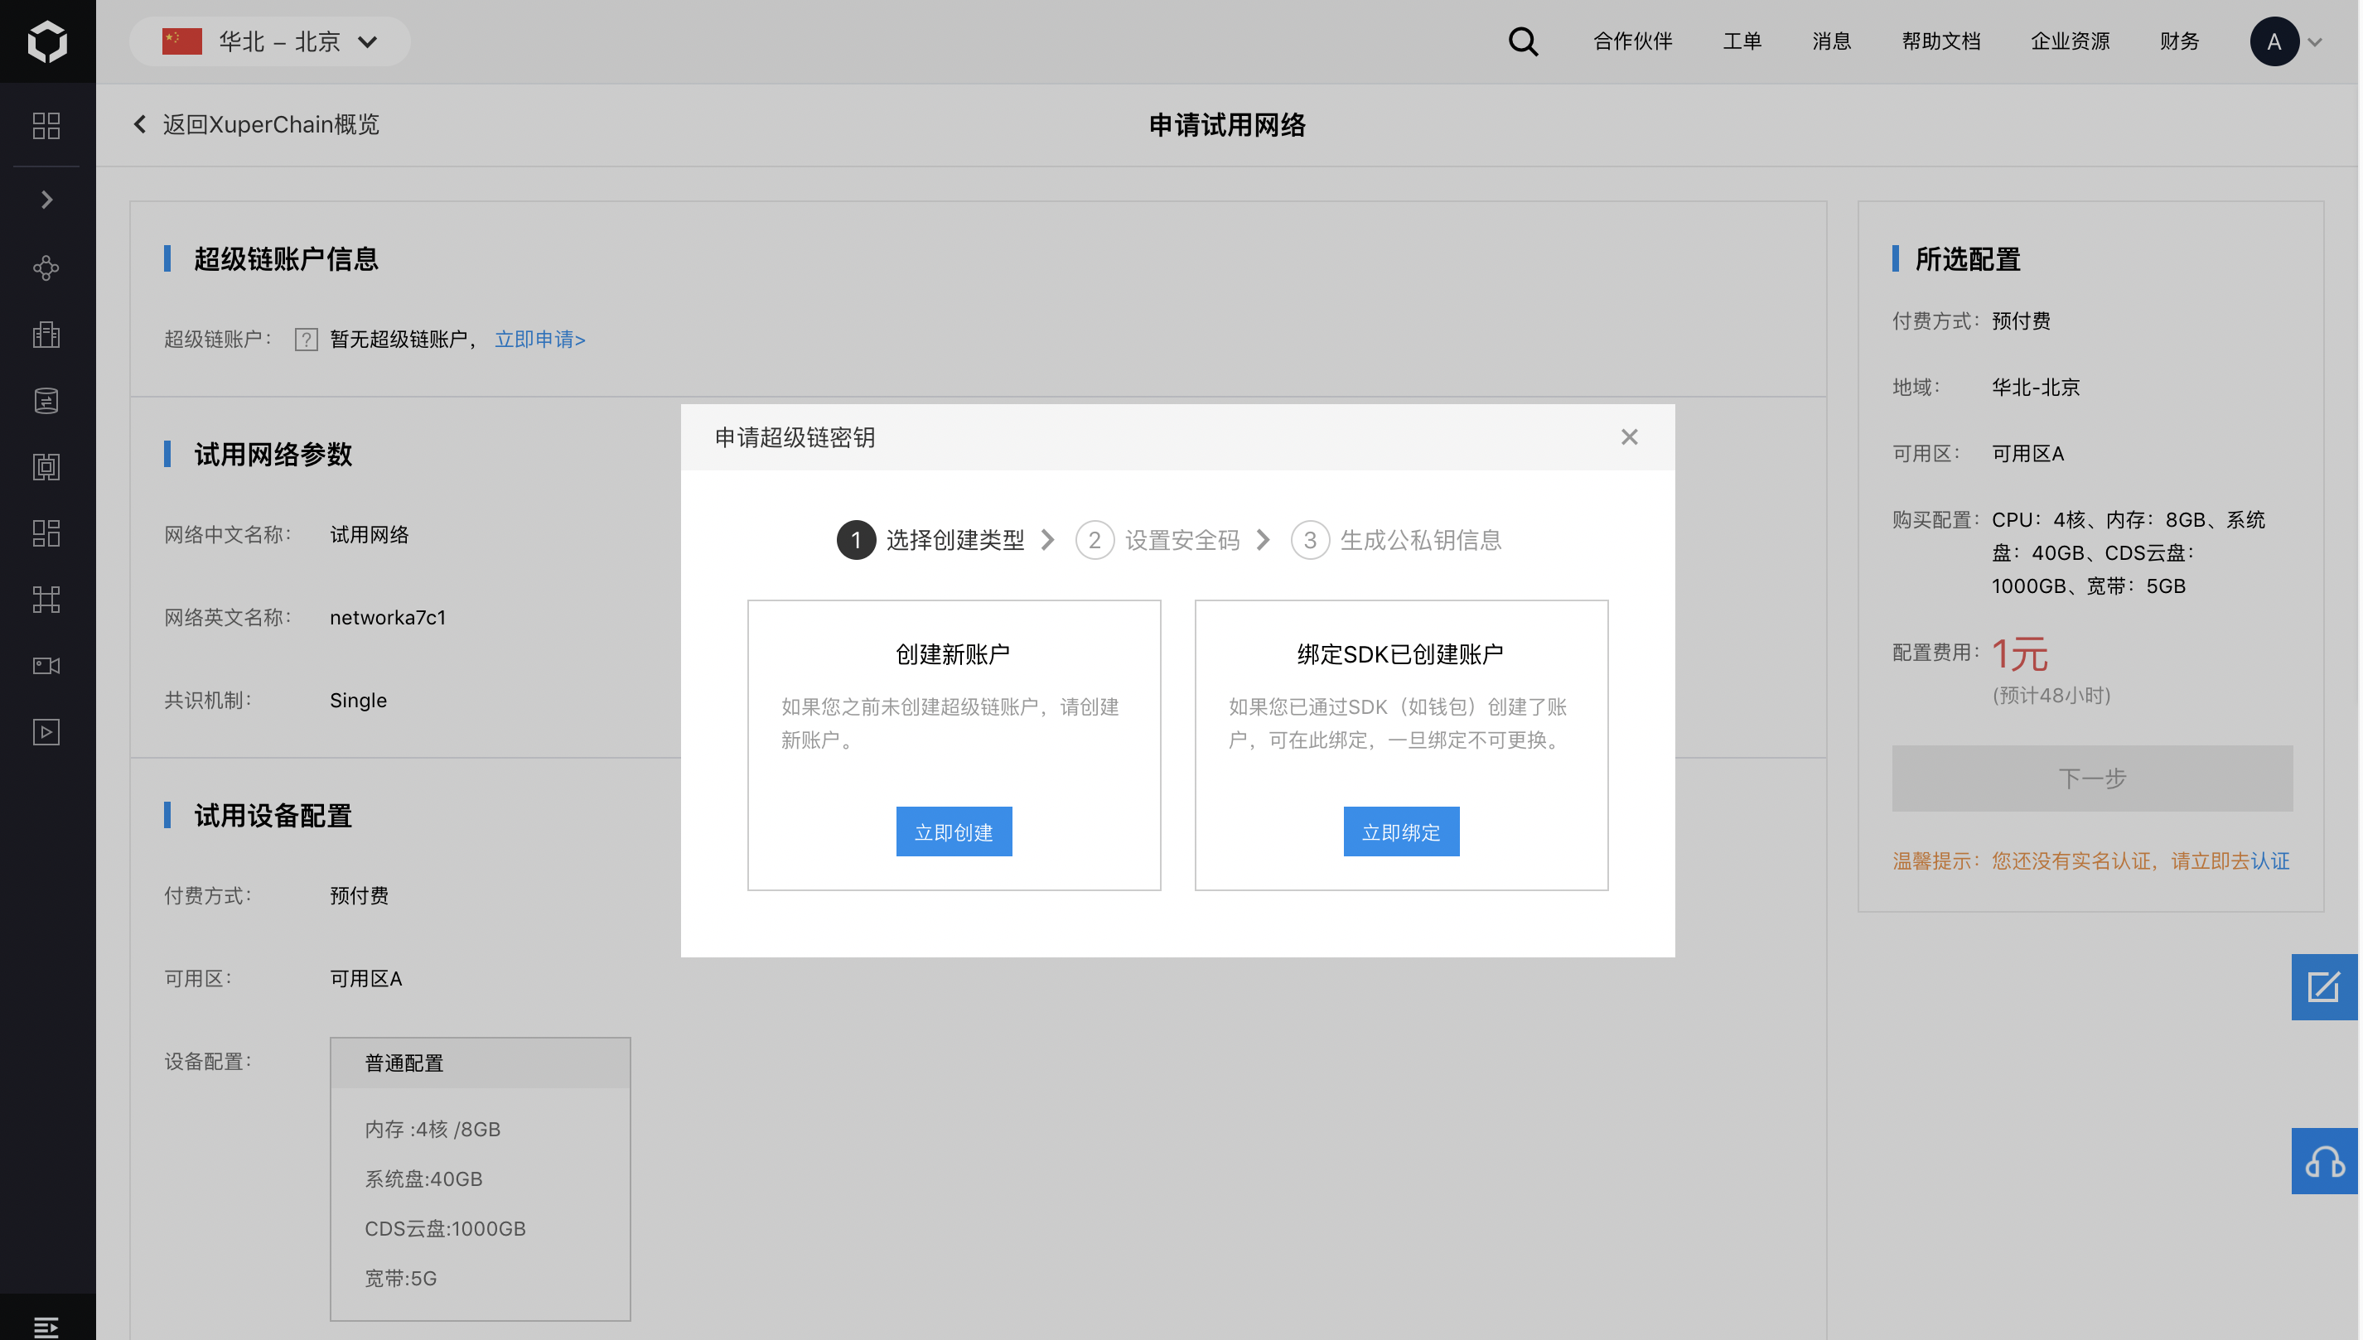2363x1340 pixels.
Task: Open the 消息 menu
Action: [1831, 41]
